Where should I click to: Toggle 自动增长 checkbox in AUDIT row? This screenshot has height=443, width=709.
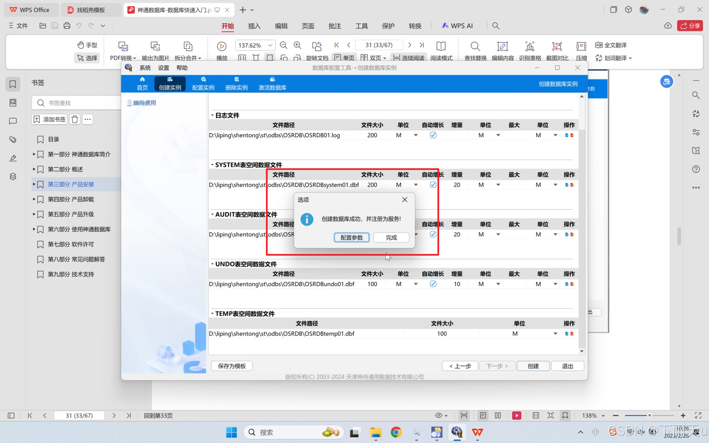pos(433,234)
